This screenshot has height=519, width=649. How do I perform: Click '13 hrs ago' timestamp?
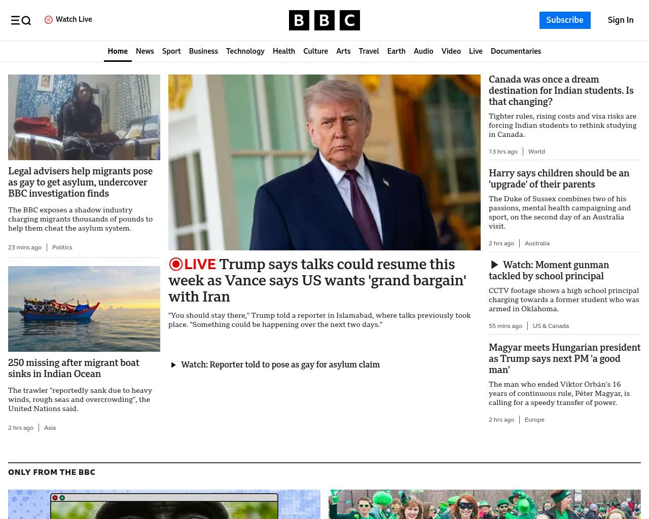point(503,152)
